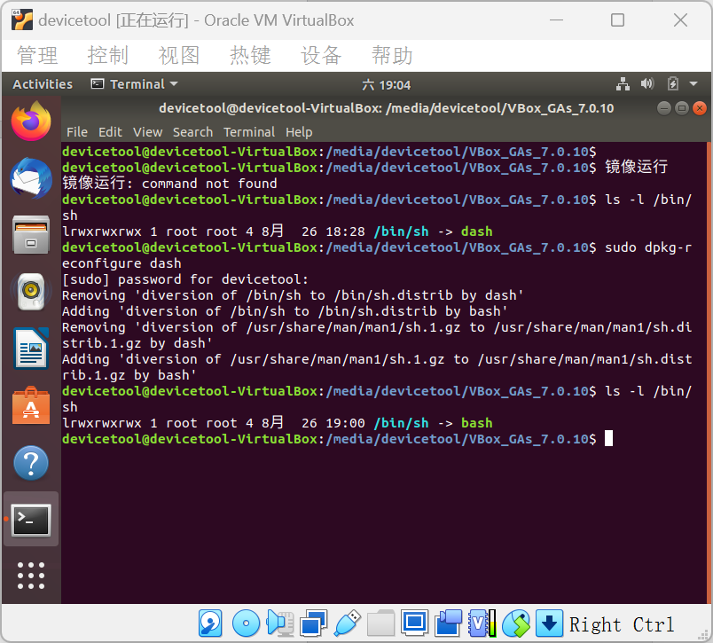Click the terminal window title bar text

pos(386,108)
